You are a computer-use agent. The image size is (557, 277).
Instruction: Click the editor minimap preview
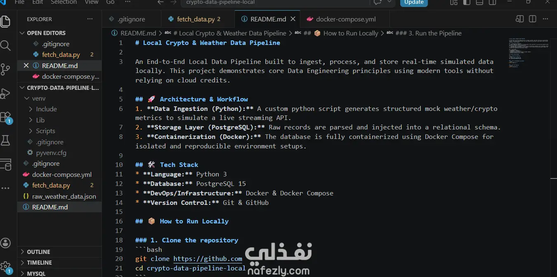[529, 52]
